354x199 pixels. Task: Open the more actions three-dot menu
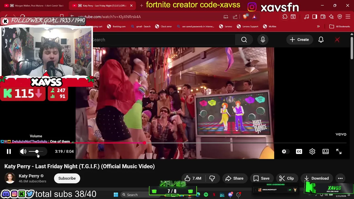[340, 178]
